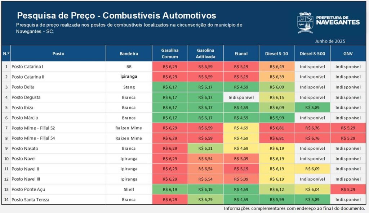Click the 'Posto Mime - Filial 52' row name

click(x=33, y=128)
